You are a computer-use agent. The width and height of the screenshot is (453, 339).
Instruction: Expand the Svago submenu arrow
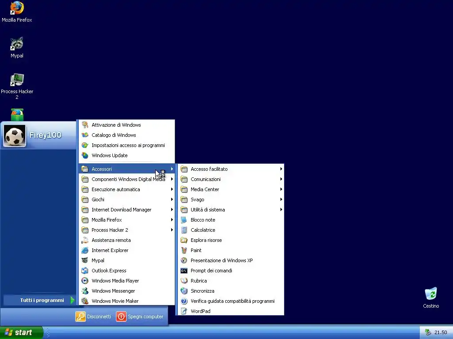[281, 199]
